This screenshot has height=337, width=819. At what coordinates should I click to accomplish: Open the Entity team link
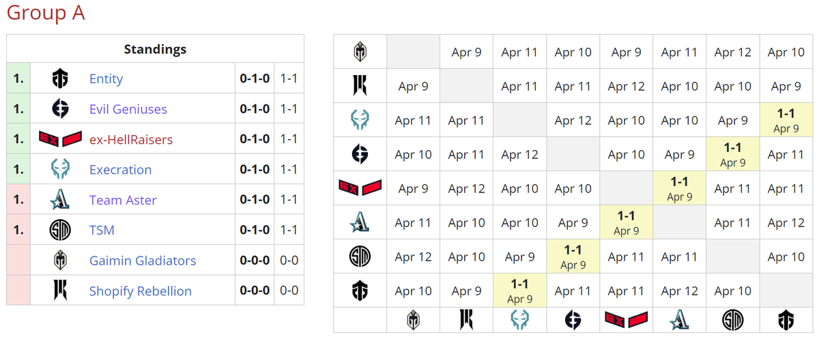(x=106, y=79)
